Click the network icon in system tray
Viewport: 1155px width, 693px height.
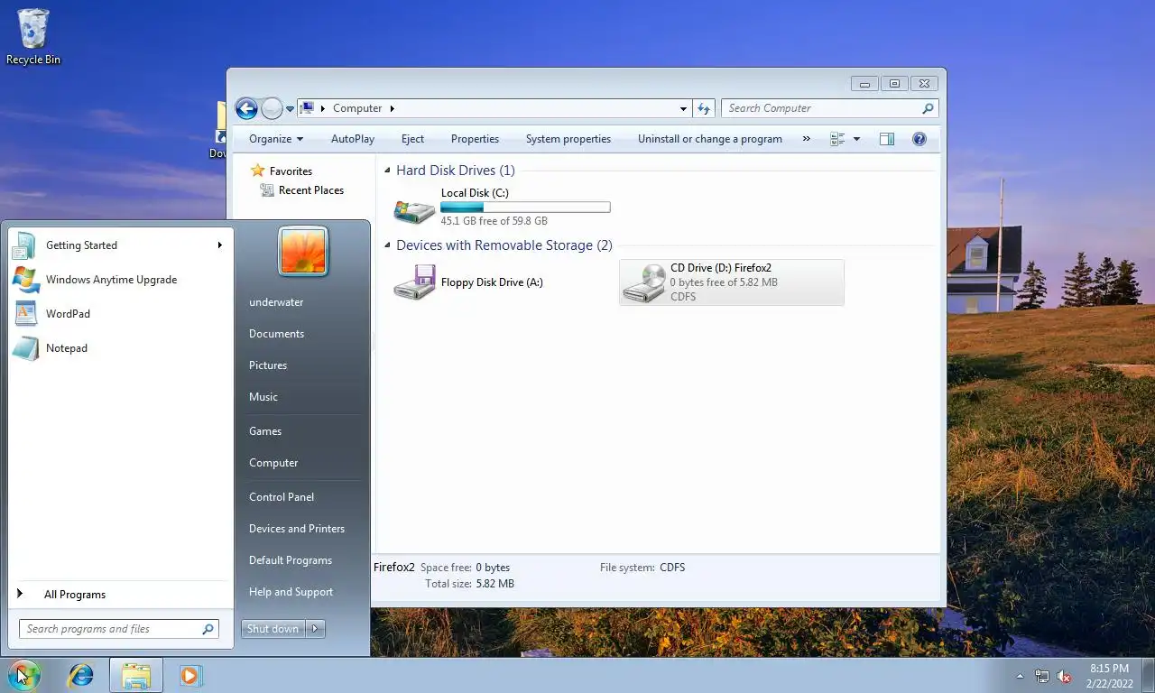click(x=1042, y=676)
